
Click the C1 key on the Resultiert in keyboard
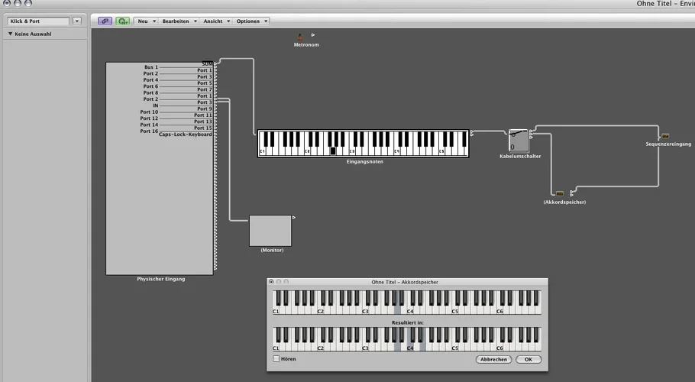275,347
